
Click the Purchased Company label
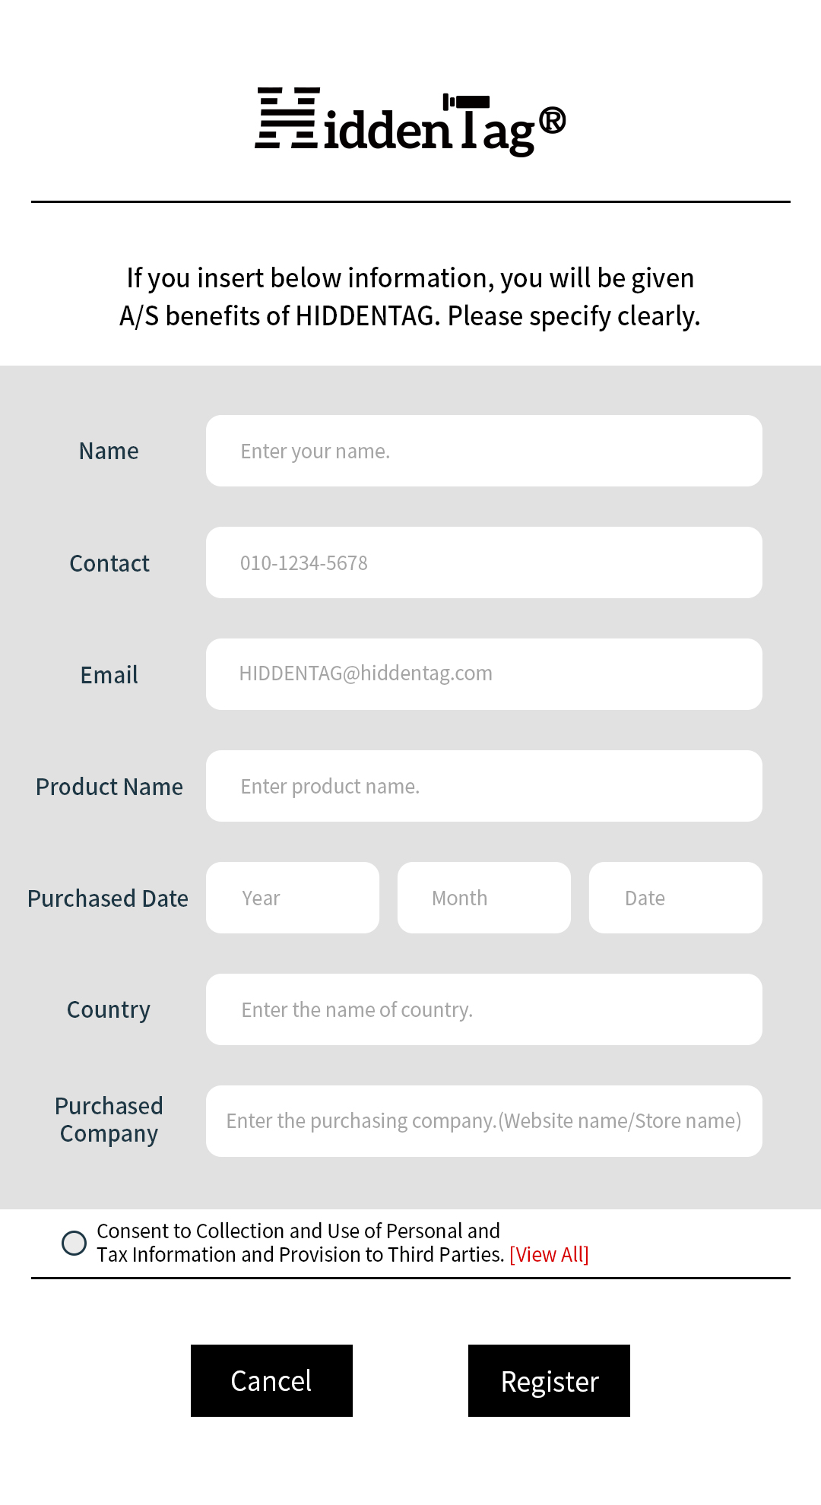coord(109,1120)
